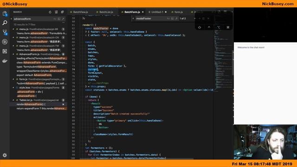Viewport: 297px width, 167px height.
Task: Click the editor's vertical scrollbar
Action: pyautogui.click(x=233, y=63)
